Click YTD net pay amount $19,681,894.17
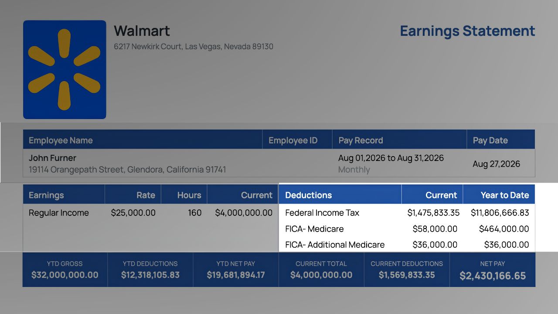 pyautogui.click(x=236, y=275)
